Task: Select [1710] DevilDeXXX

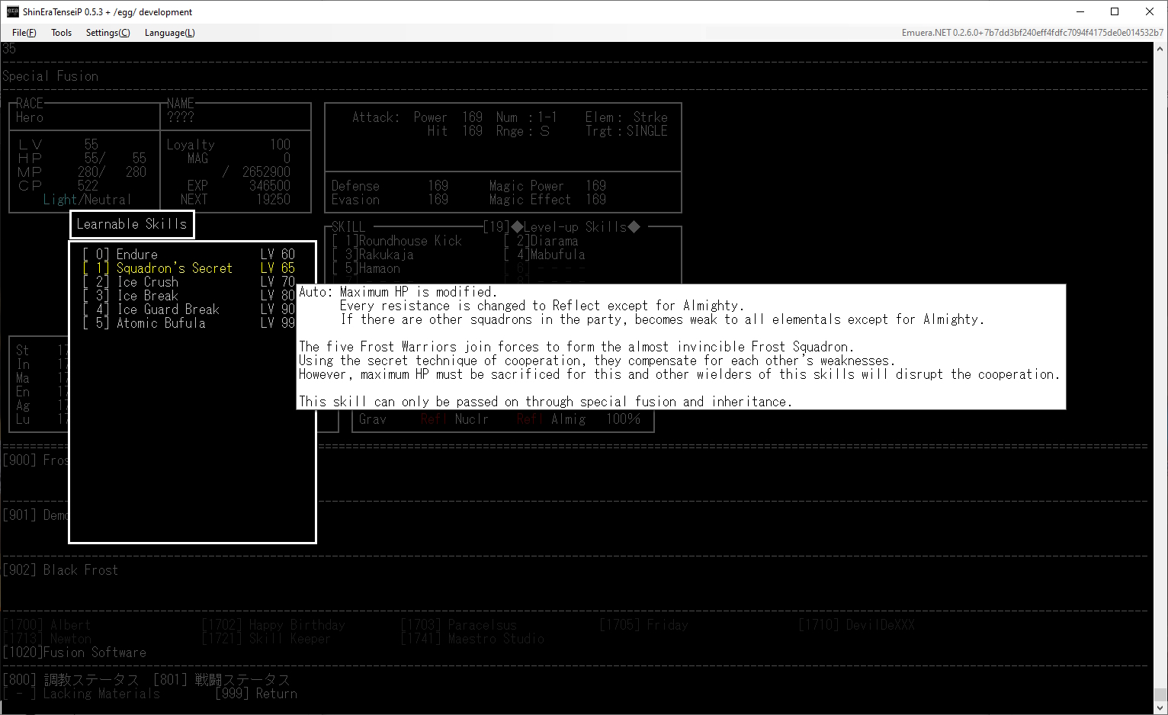Action: point(857,625)
